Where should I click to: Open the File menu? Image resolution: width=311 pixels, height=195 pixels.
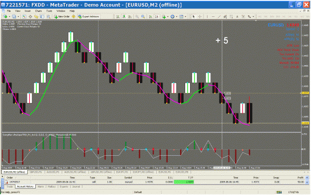[x=9, y=11]
